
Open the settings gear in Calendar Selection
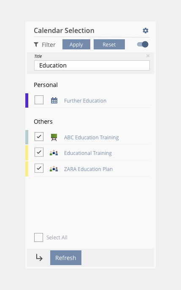pos(146,30)
